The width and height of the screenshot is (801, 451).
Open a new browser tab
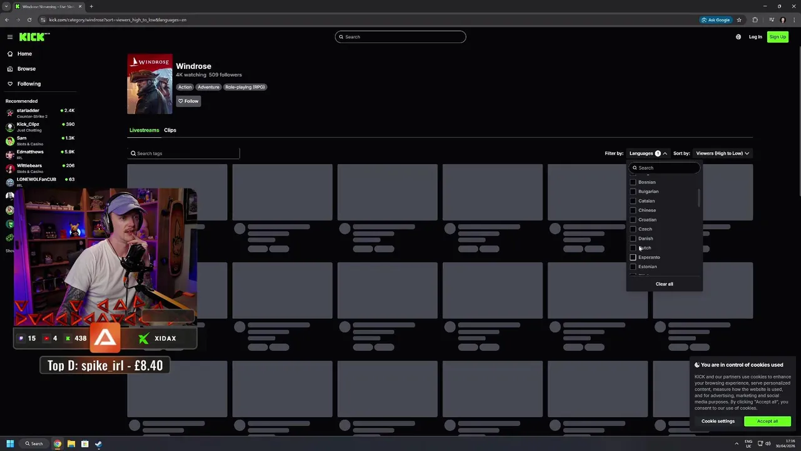(x=91, y=6)
